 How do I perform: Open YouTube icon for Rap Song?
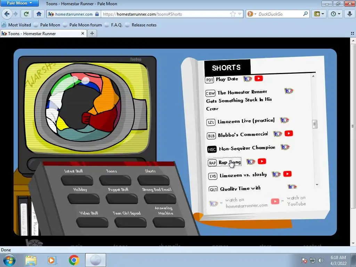[x=262, y=161]
